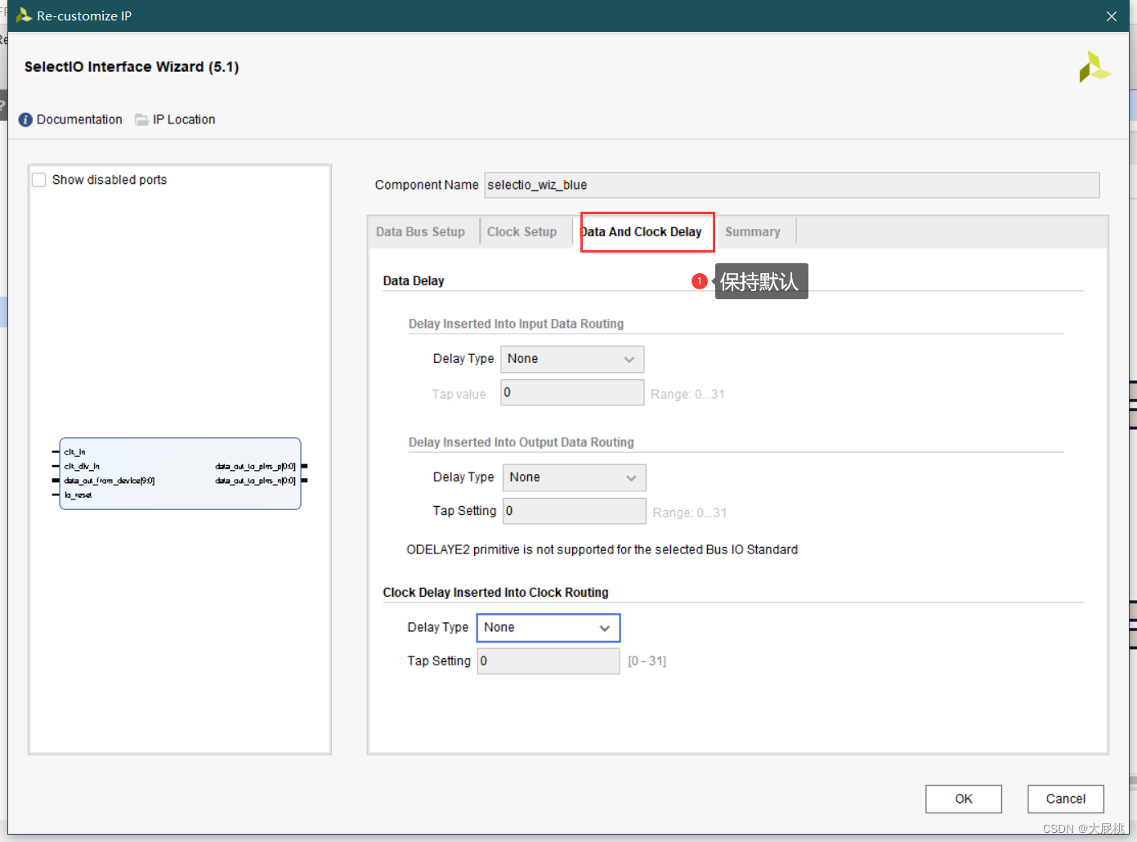The image size is (1137, 842).
Task: Open output data routing Delay Type dropdown
Action: pyautogui.click(x=574, y=477)
